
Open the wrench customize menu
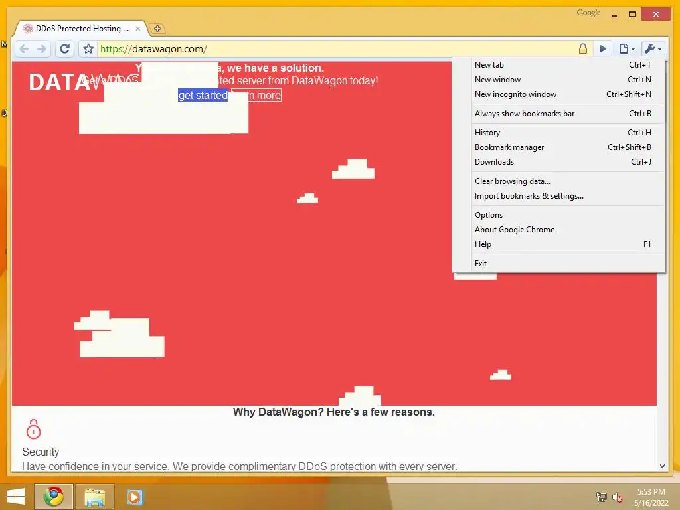coord(653,48)
